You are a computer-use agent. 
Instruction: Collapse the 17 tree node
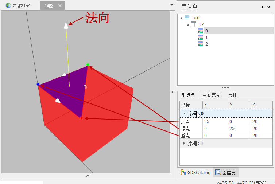[188, 24]
